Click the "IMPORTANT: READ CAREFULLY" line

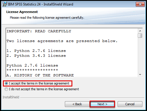coord(39,31)
